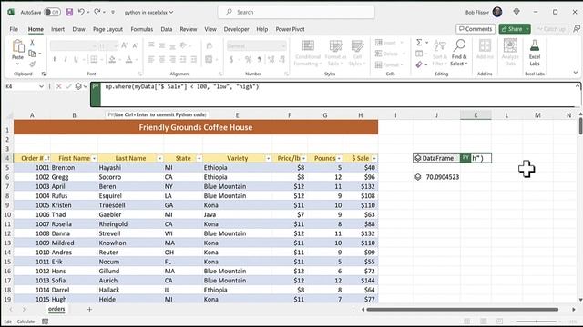
Task: Click the Conditional Formatting icon
Action: tap(308, 46)
